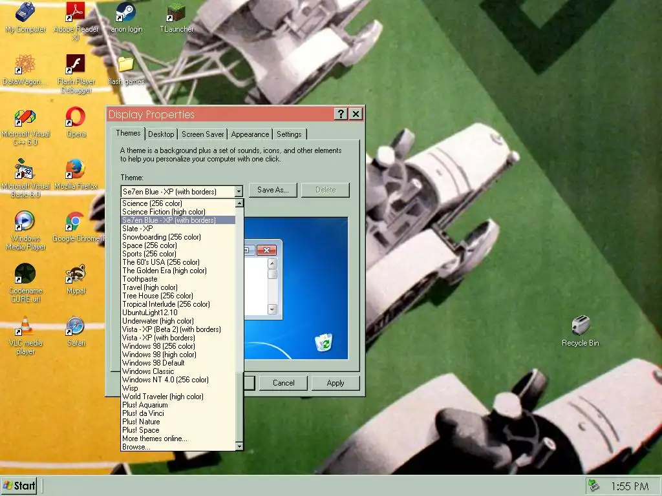Select the Codename CURE url icon
This screenshot has width=662, height=496.
pyautogui.click(x=25, y=283)
